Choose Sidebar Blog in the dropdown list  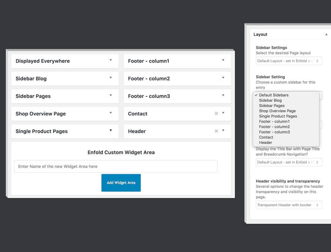coord(270,101)
